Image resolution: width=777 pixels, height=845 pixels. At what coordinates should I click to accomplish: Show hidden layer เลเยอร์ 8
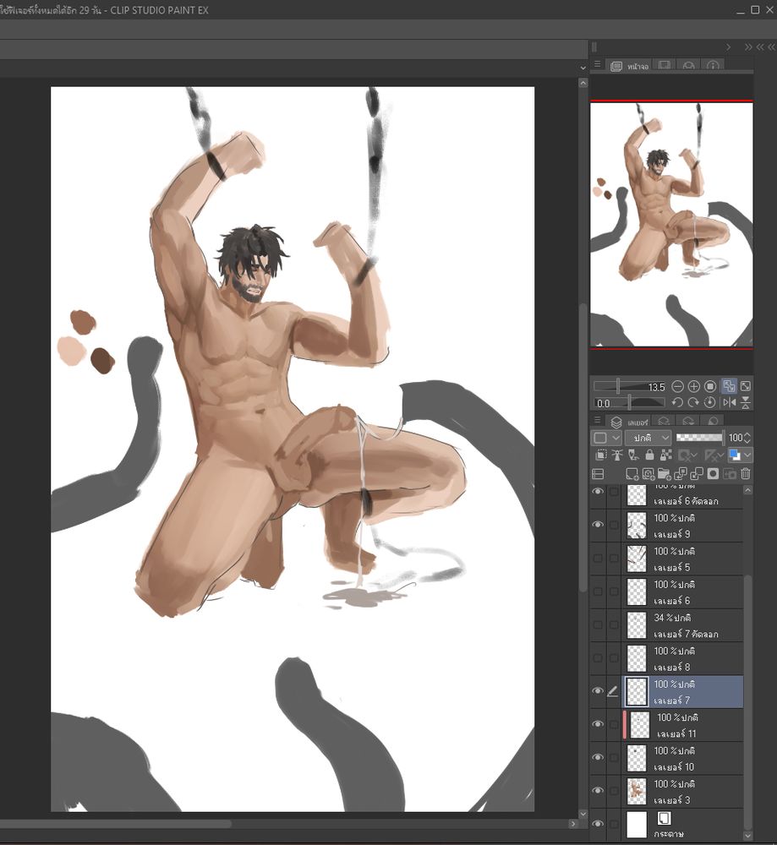coord(598,658)
